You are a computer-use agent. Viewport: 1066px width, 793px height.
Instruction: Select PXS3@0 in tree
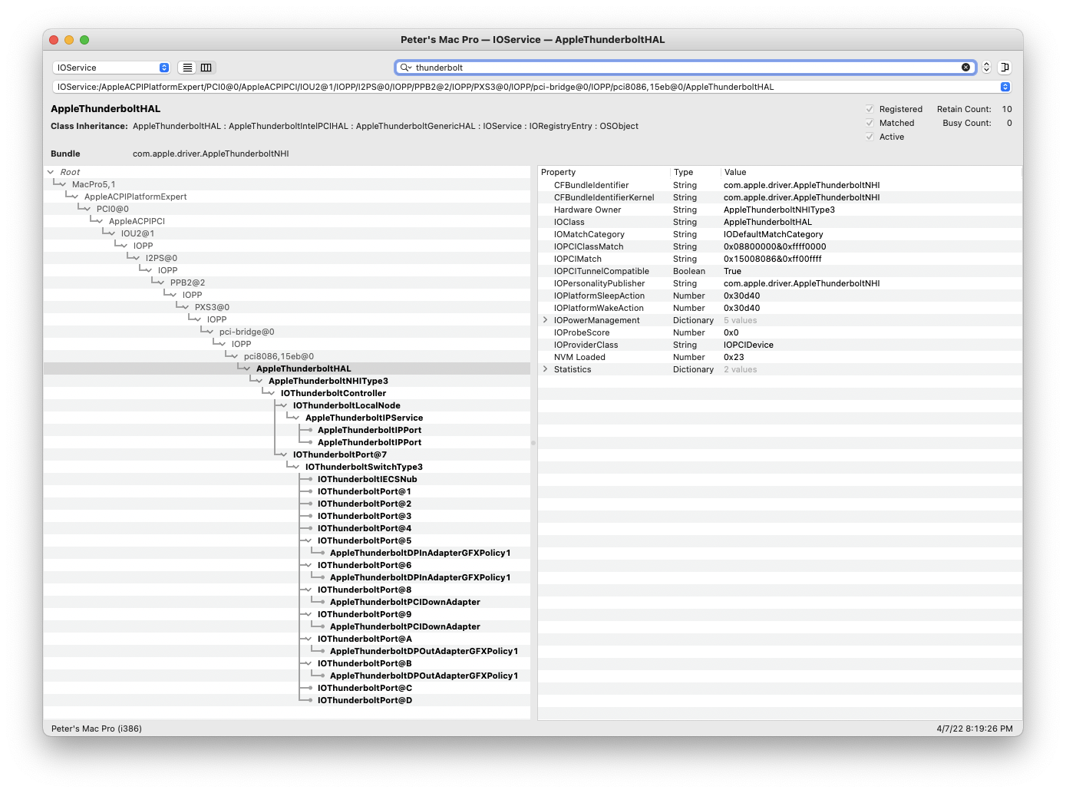[212, 307]
